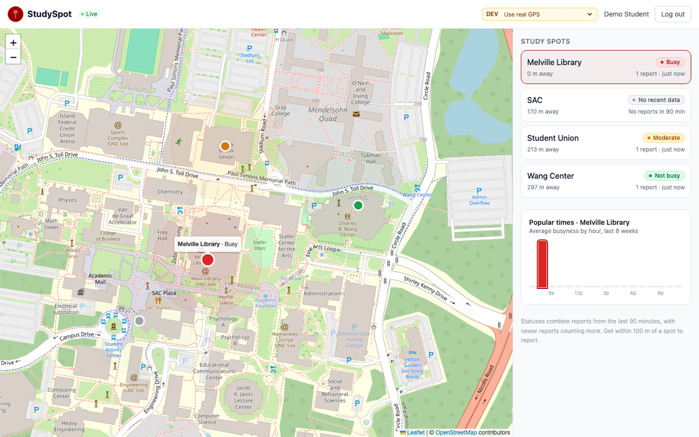
Task: Click the gray SAC map marker
Action: (139, 320)
